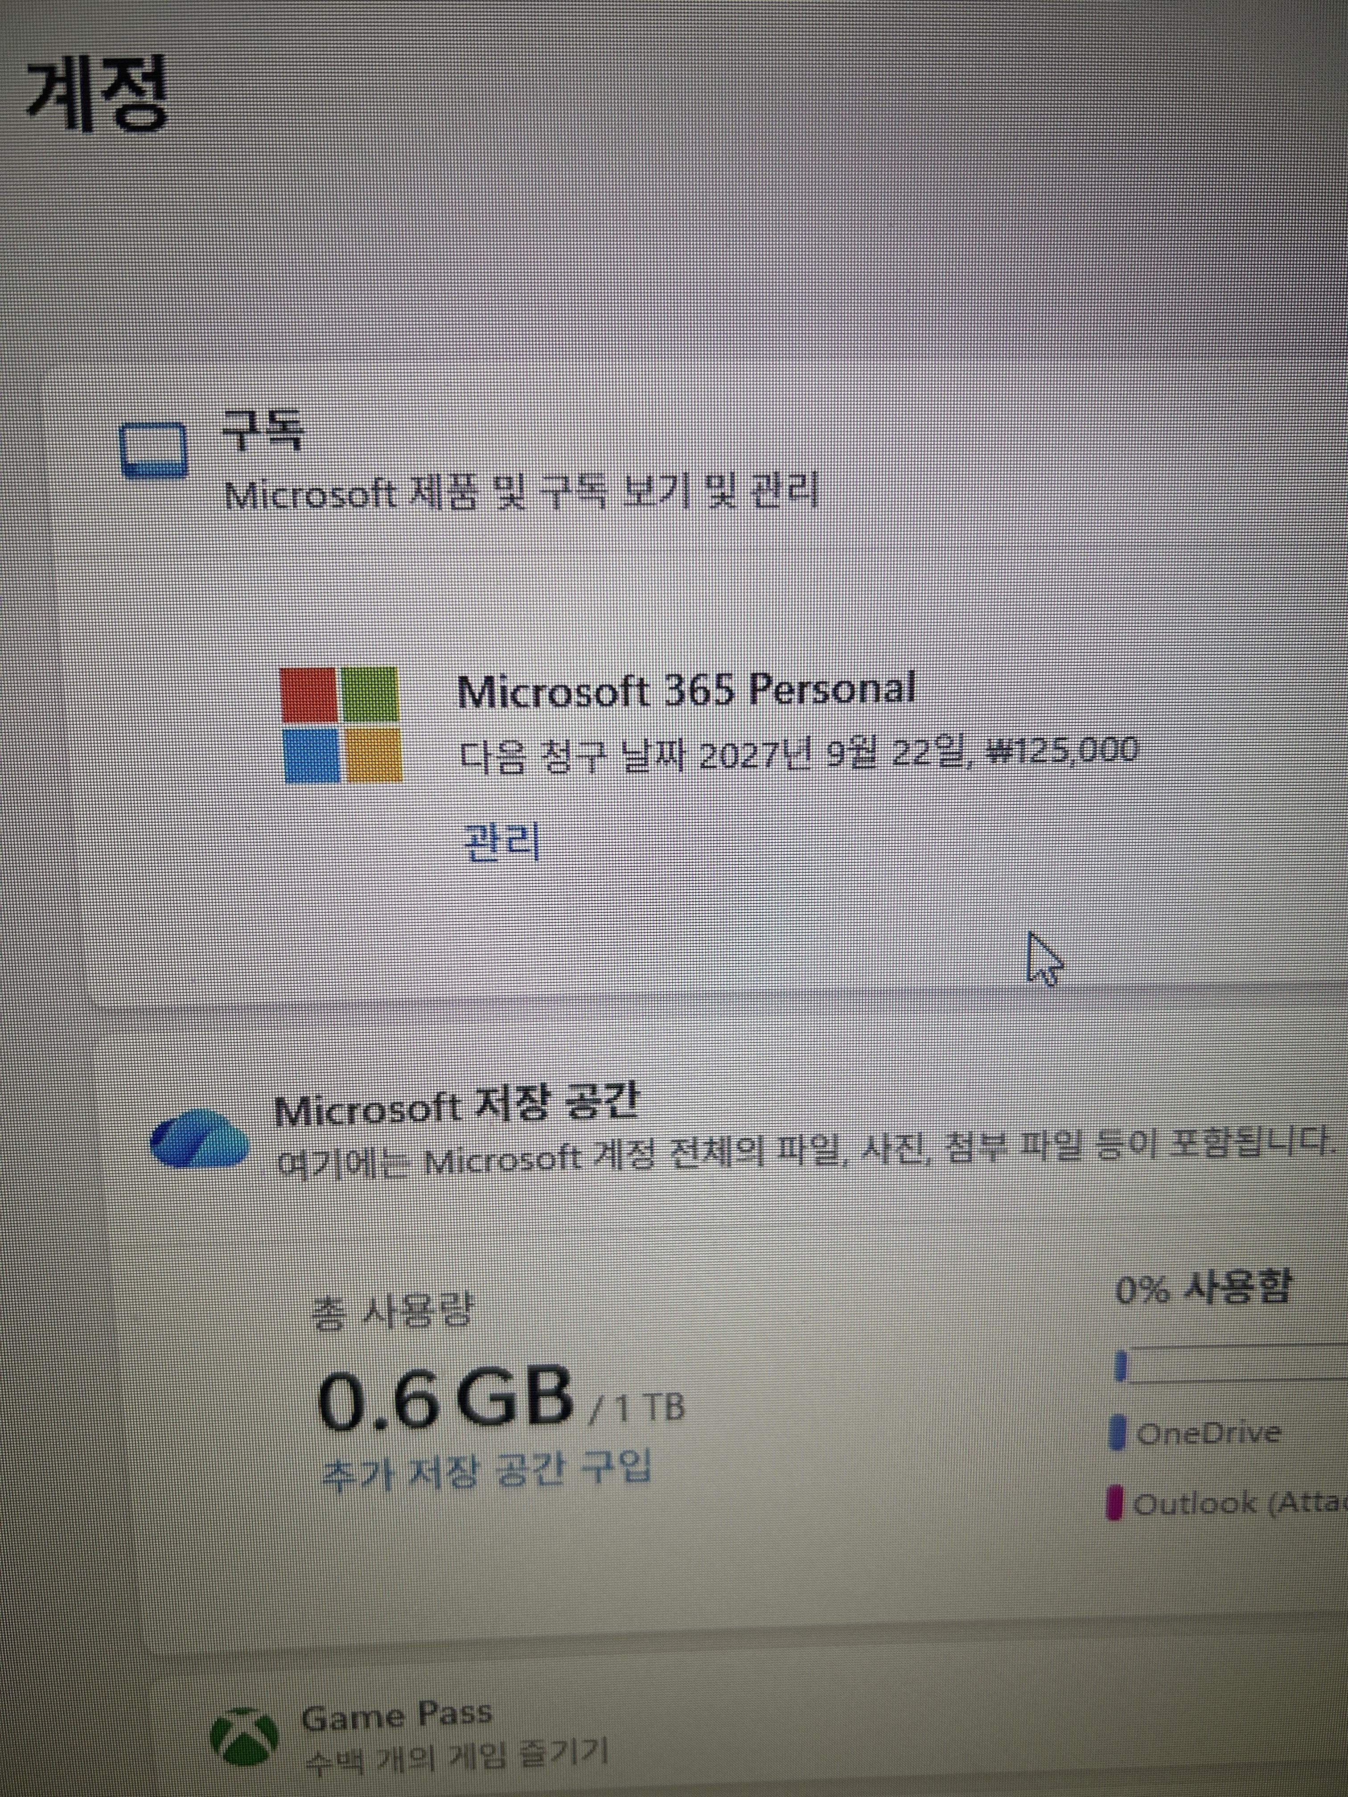Click the Outlook legend label

pyautogui.click(x=1240, y=1503)
